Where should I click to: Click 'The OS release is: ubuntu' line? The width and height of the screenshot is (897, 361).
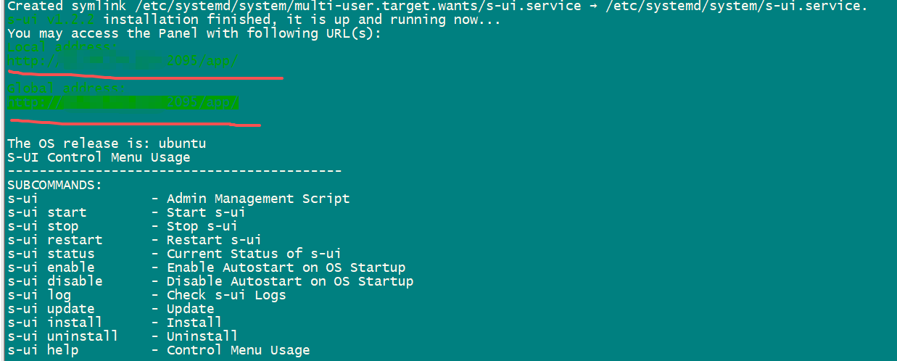[107, 144]
